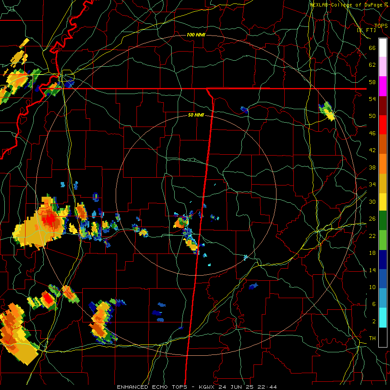The width and height of the screenshot is (390, 390).
Task: Click the medium blue legend swatch
Action: (x=383, y=279)
